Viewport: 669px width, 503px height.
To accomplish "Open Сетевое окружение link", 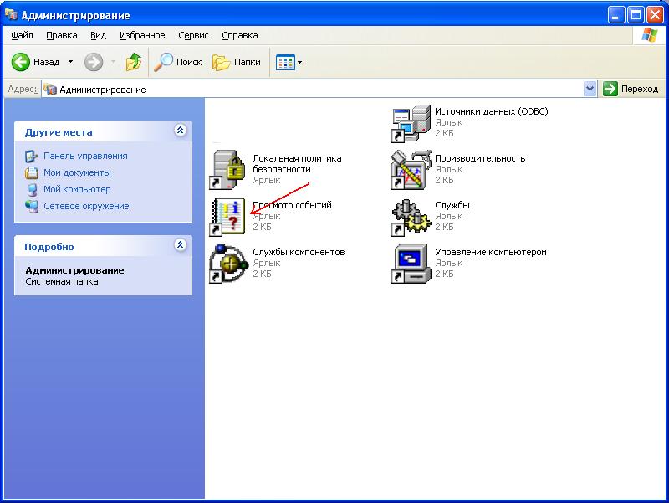I will tap(86, 206).
